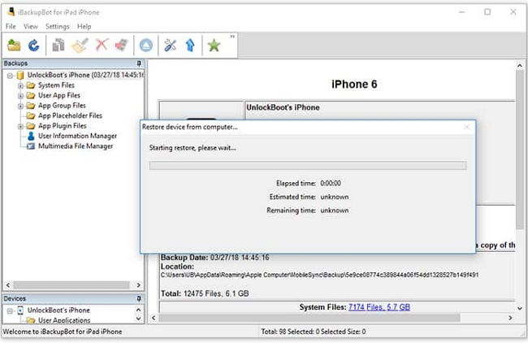This screenshot has height=343, width=528.
Task: Select the App Placeholder Files item
Action: pos(70,115)
